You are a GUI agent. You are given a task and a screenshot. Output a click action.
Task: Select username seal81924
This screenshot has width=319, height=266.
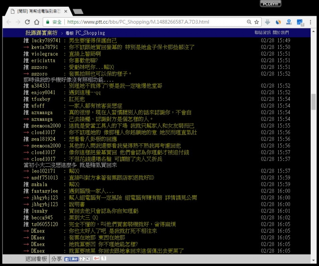coord(43,139)
